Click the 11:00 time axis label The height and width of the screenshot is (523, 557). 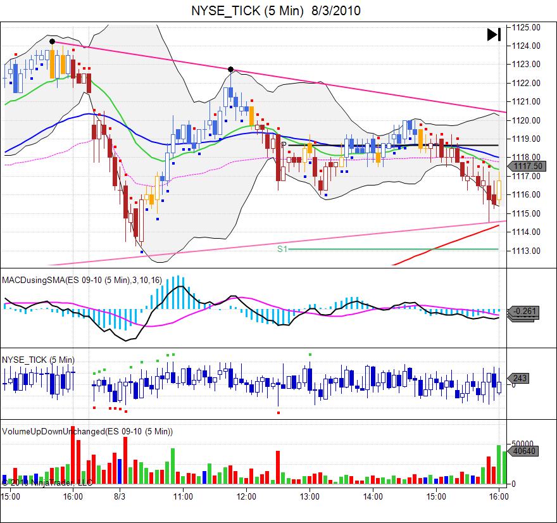pos(184,496)
